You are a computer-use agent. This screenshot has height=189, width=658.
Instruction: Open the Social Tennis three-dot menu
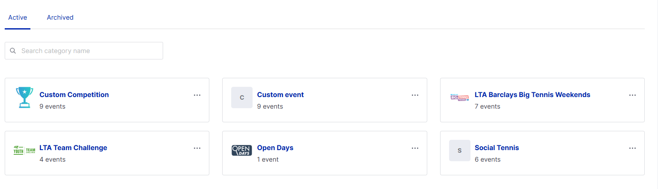632,148
